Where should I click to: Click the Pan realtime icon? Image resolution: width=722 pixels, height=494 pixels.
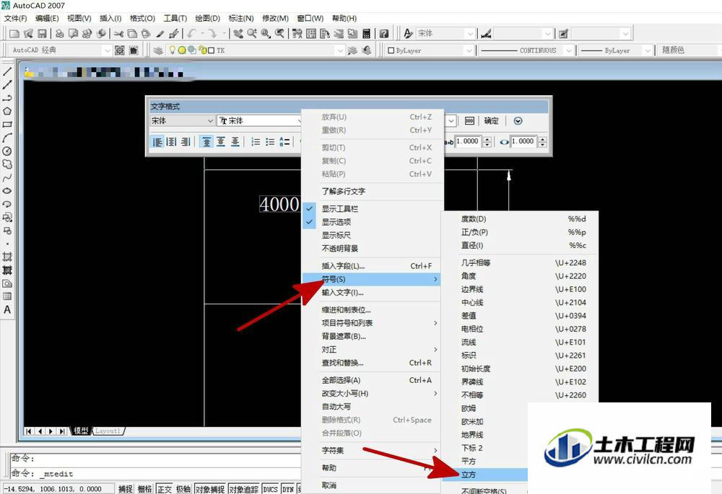click(x=238, y=34)
